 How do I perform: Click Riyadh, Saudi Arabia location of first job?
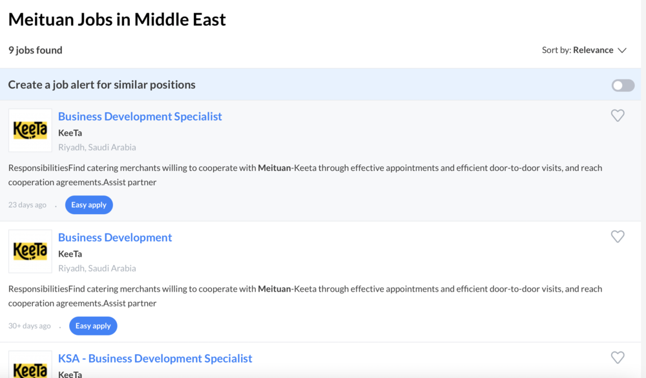point(97,147)
